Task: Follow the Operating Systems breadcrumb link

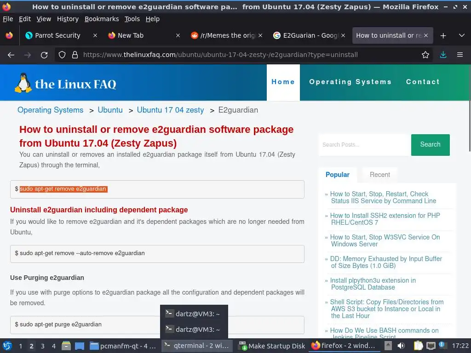Action: coord(51,110)
